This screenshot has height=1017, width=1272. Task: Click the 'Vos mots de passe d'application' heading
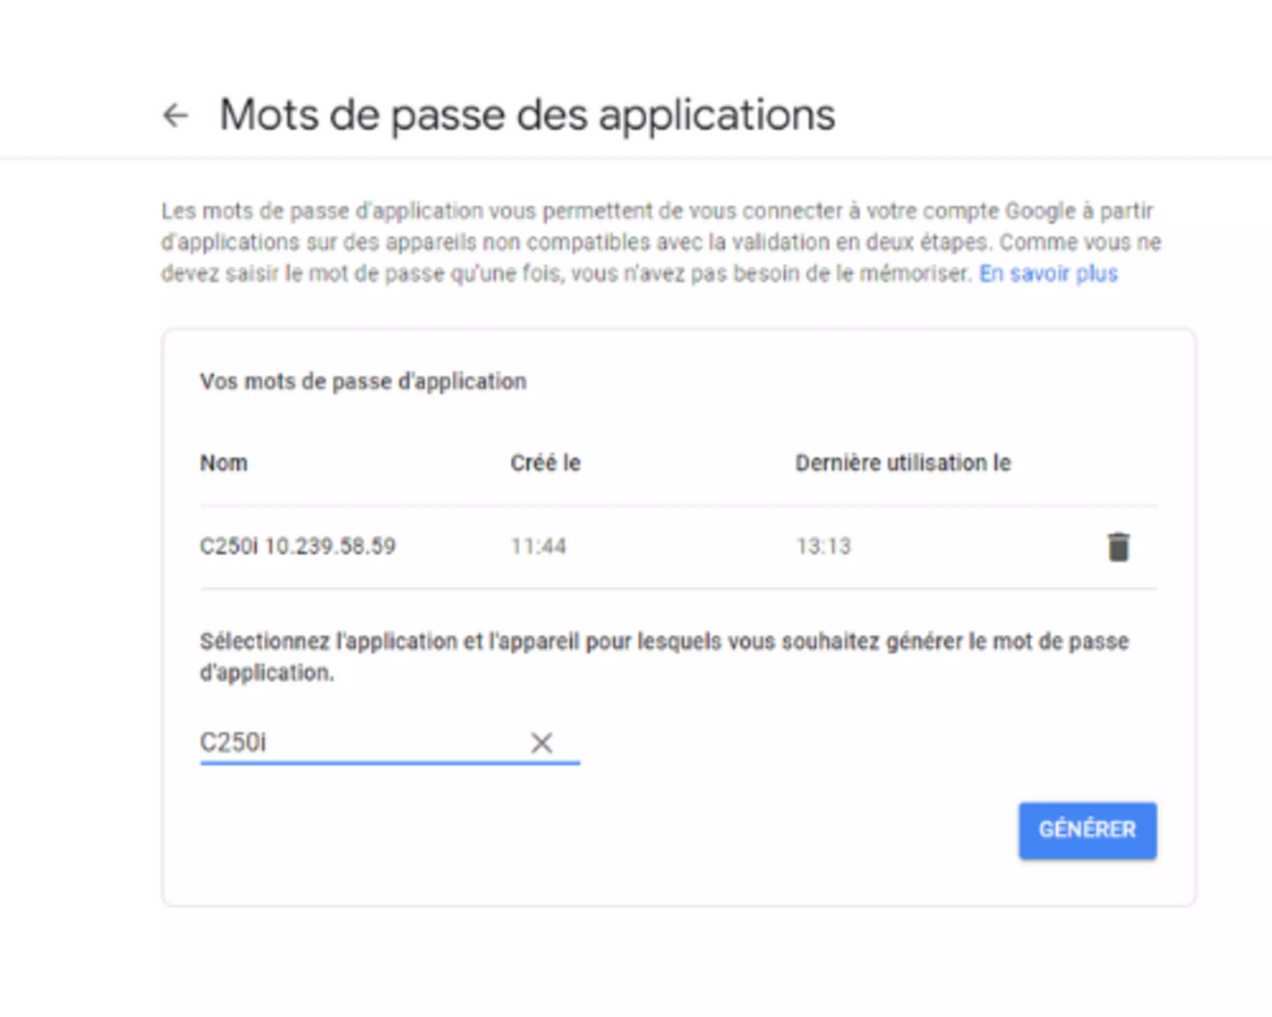(363, 382)
